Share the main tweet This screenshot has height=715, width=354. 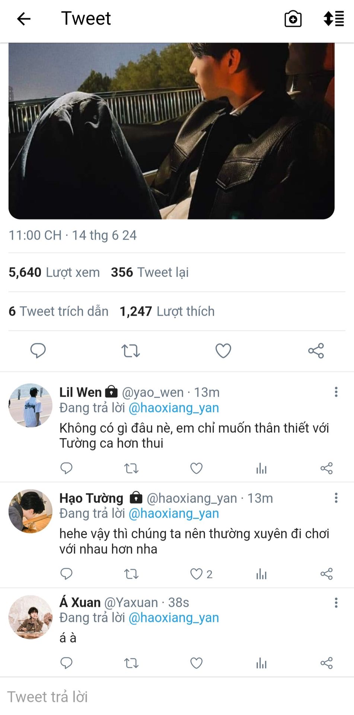(x=316, y=351)
